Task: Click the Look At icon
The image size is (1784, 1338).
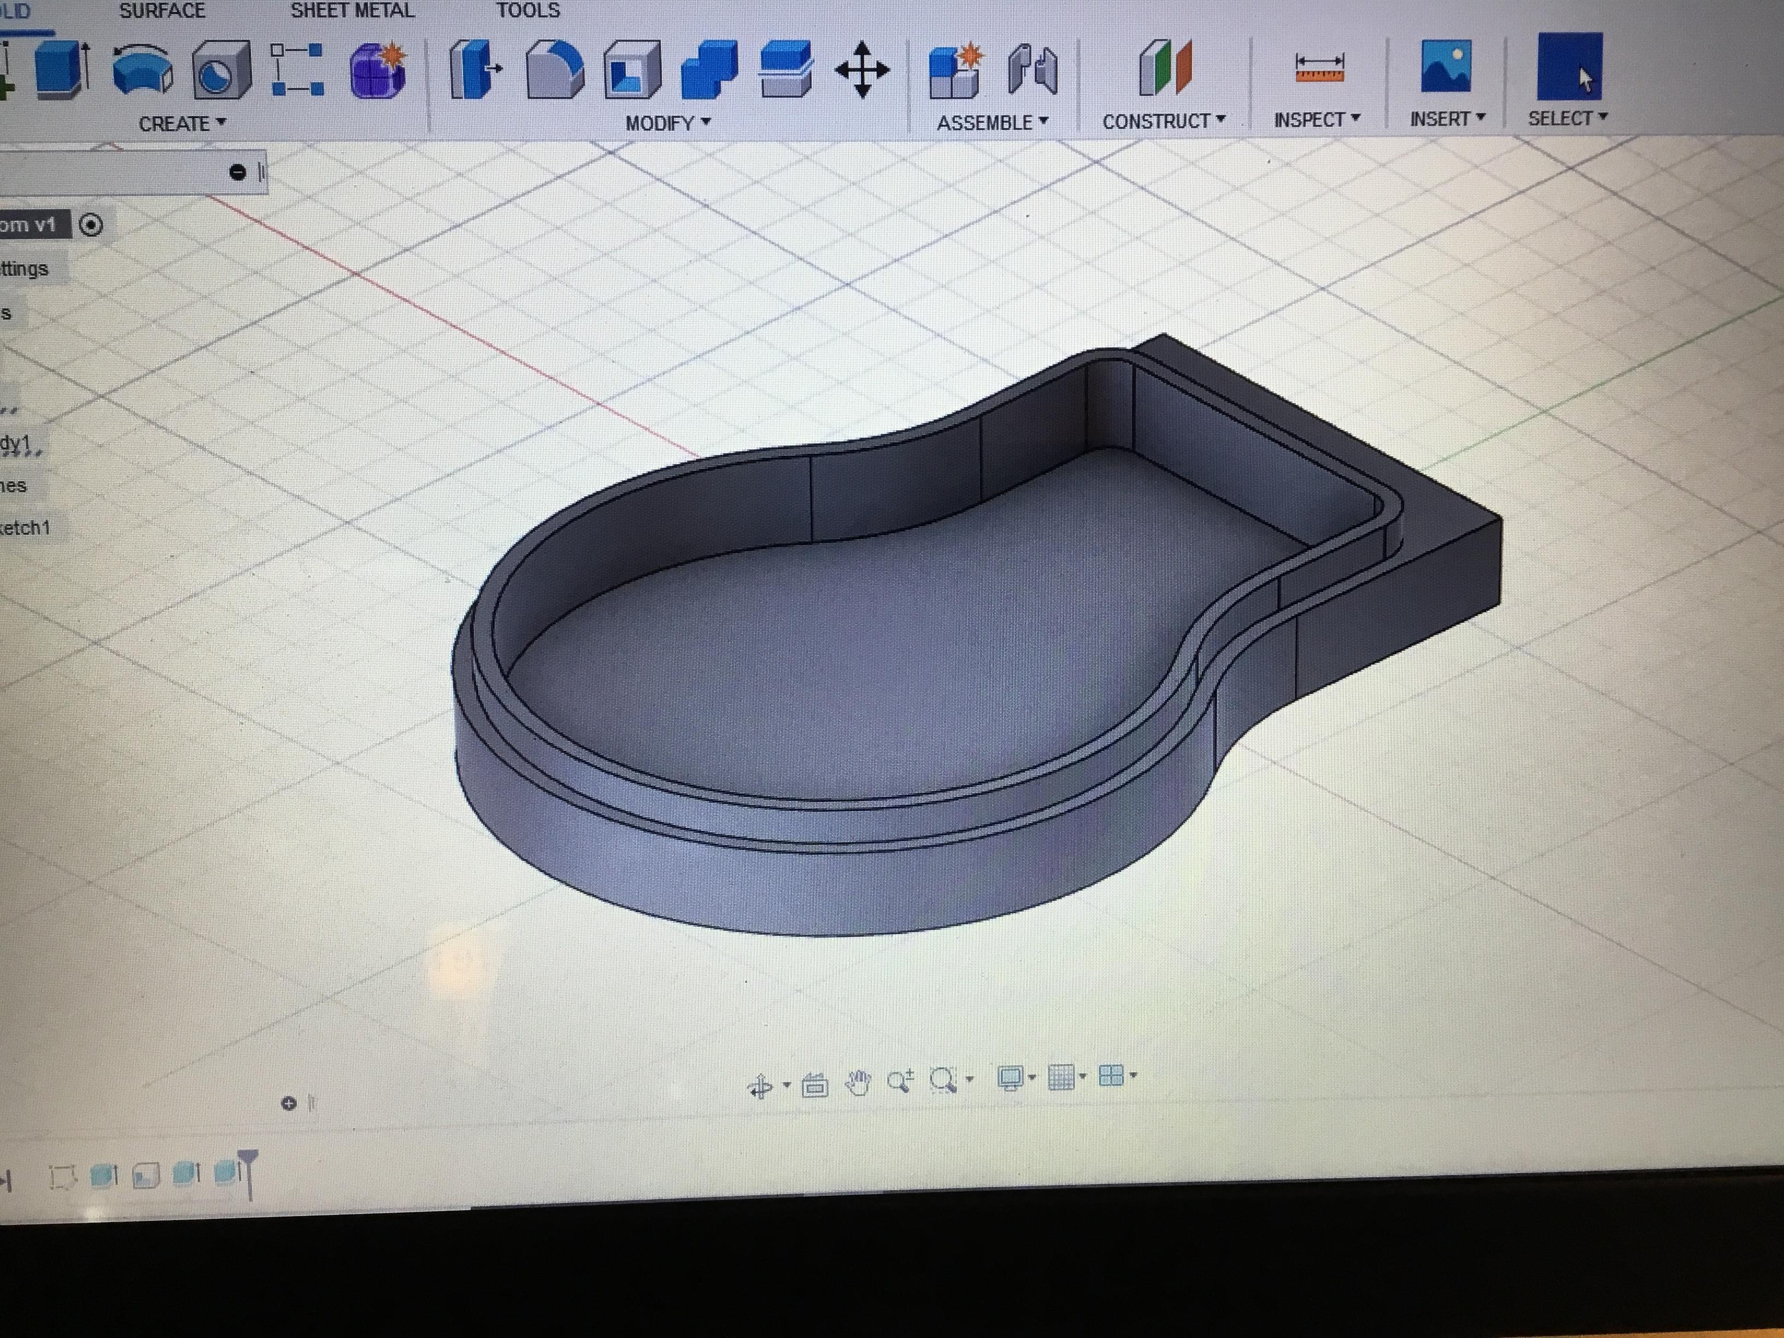Action: (x=814, y=1085)
